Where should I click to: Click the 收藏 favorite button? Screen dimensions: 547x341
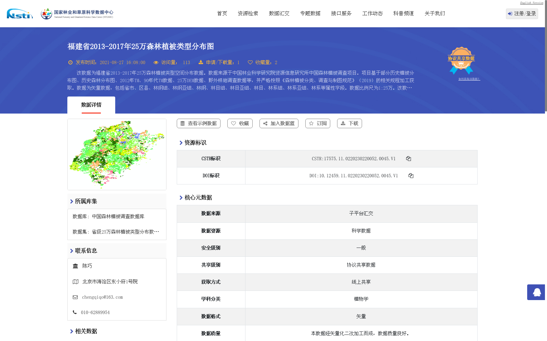click(x=240, y=123)
